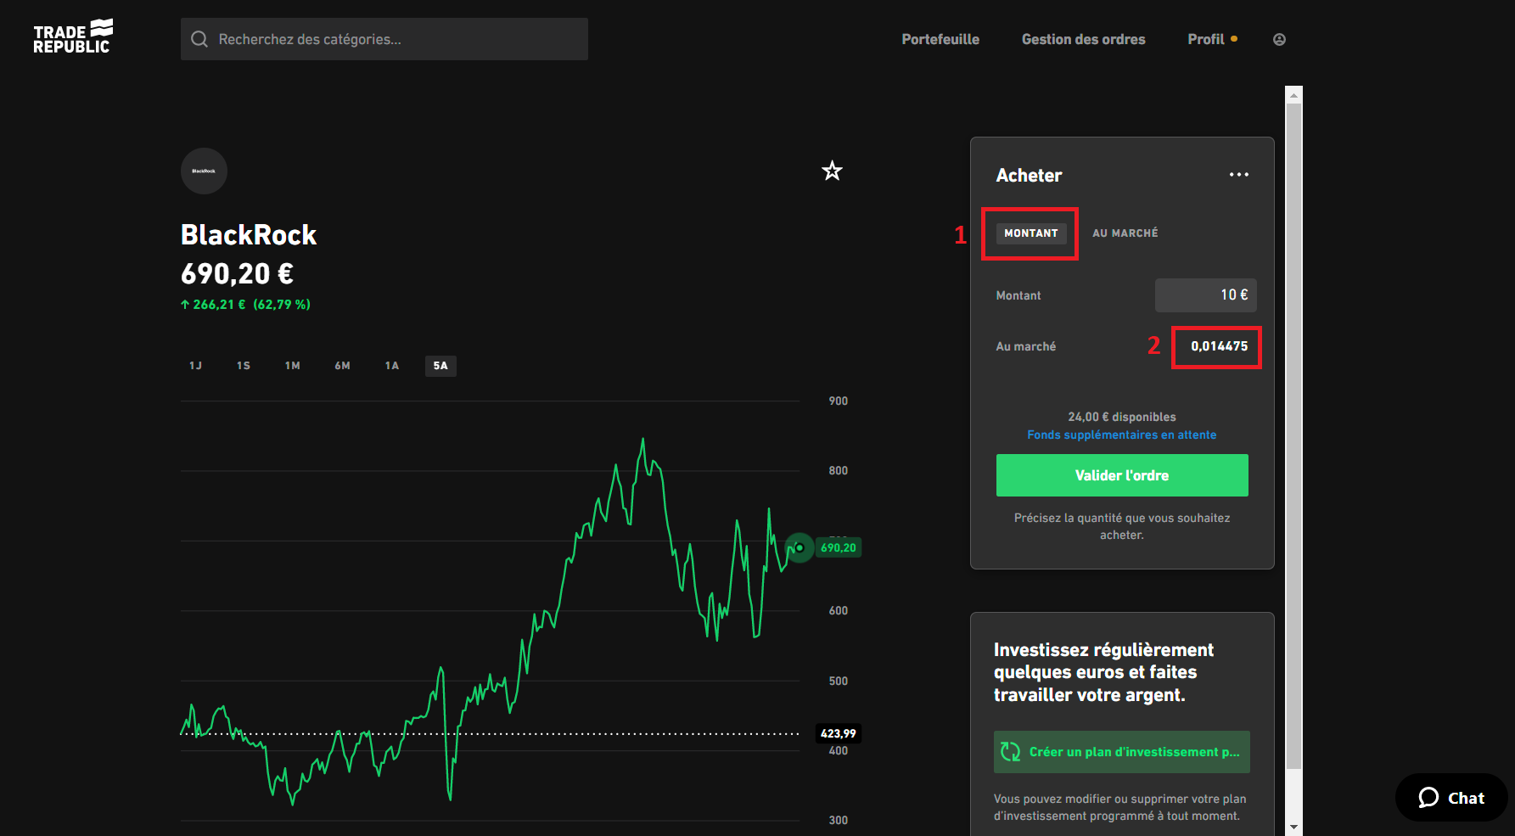Image resolution: width=1515 pixels, height=836 pixels.
Task: Click the Trade Republic logo
Action: (73, 36)
